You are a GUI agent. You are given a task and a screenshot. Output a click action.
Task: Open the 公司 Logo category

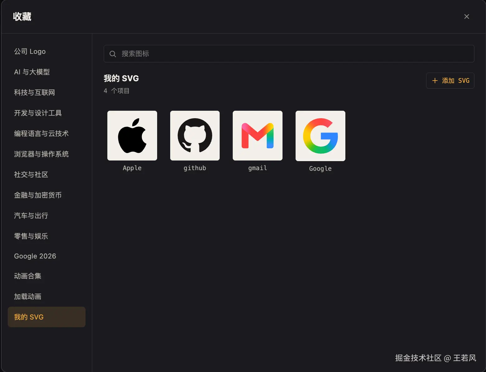pyautogui.click(x=47, y=51)
